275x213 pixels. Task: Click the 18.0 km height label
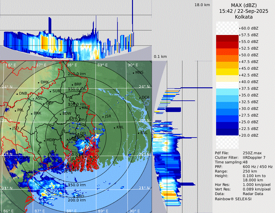[202, 5]
